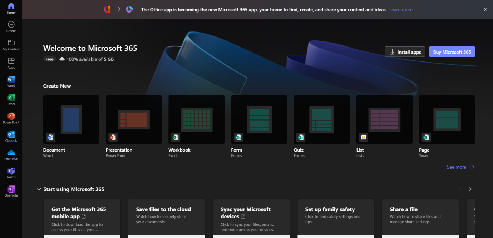This screenshot has height=238, width=493.
Task: Show next tips with the right arrow
Action: 470,189
